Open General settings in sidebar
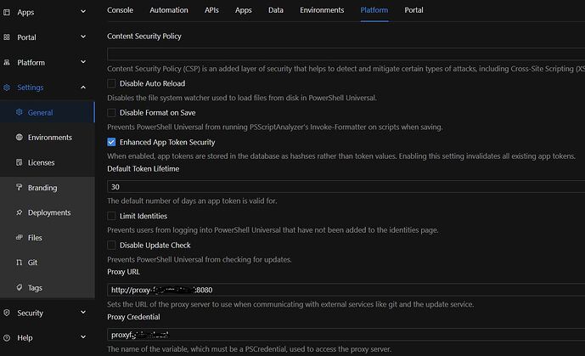 coord(48,112)
